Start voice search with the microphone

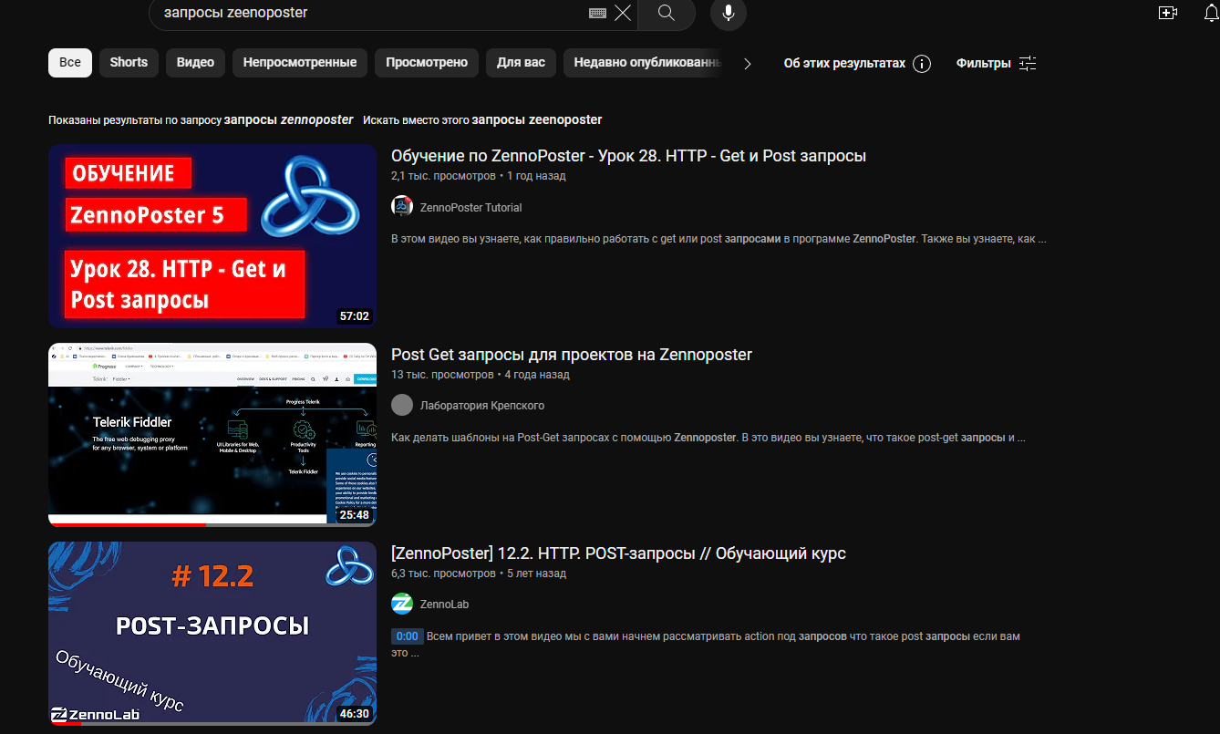tap(729, 13)
